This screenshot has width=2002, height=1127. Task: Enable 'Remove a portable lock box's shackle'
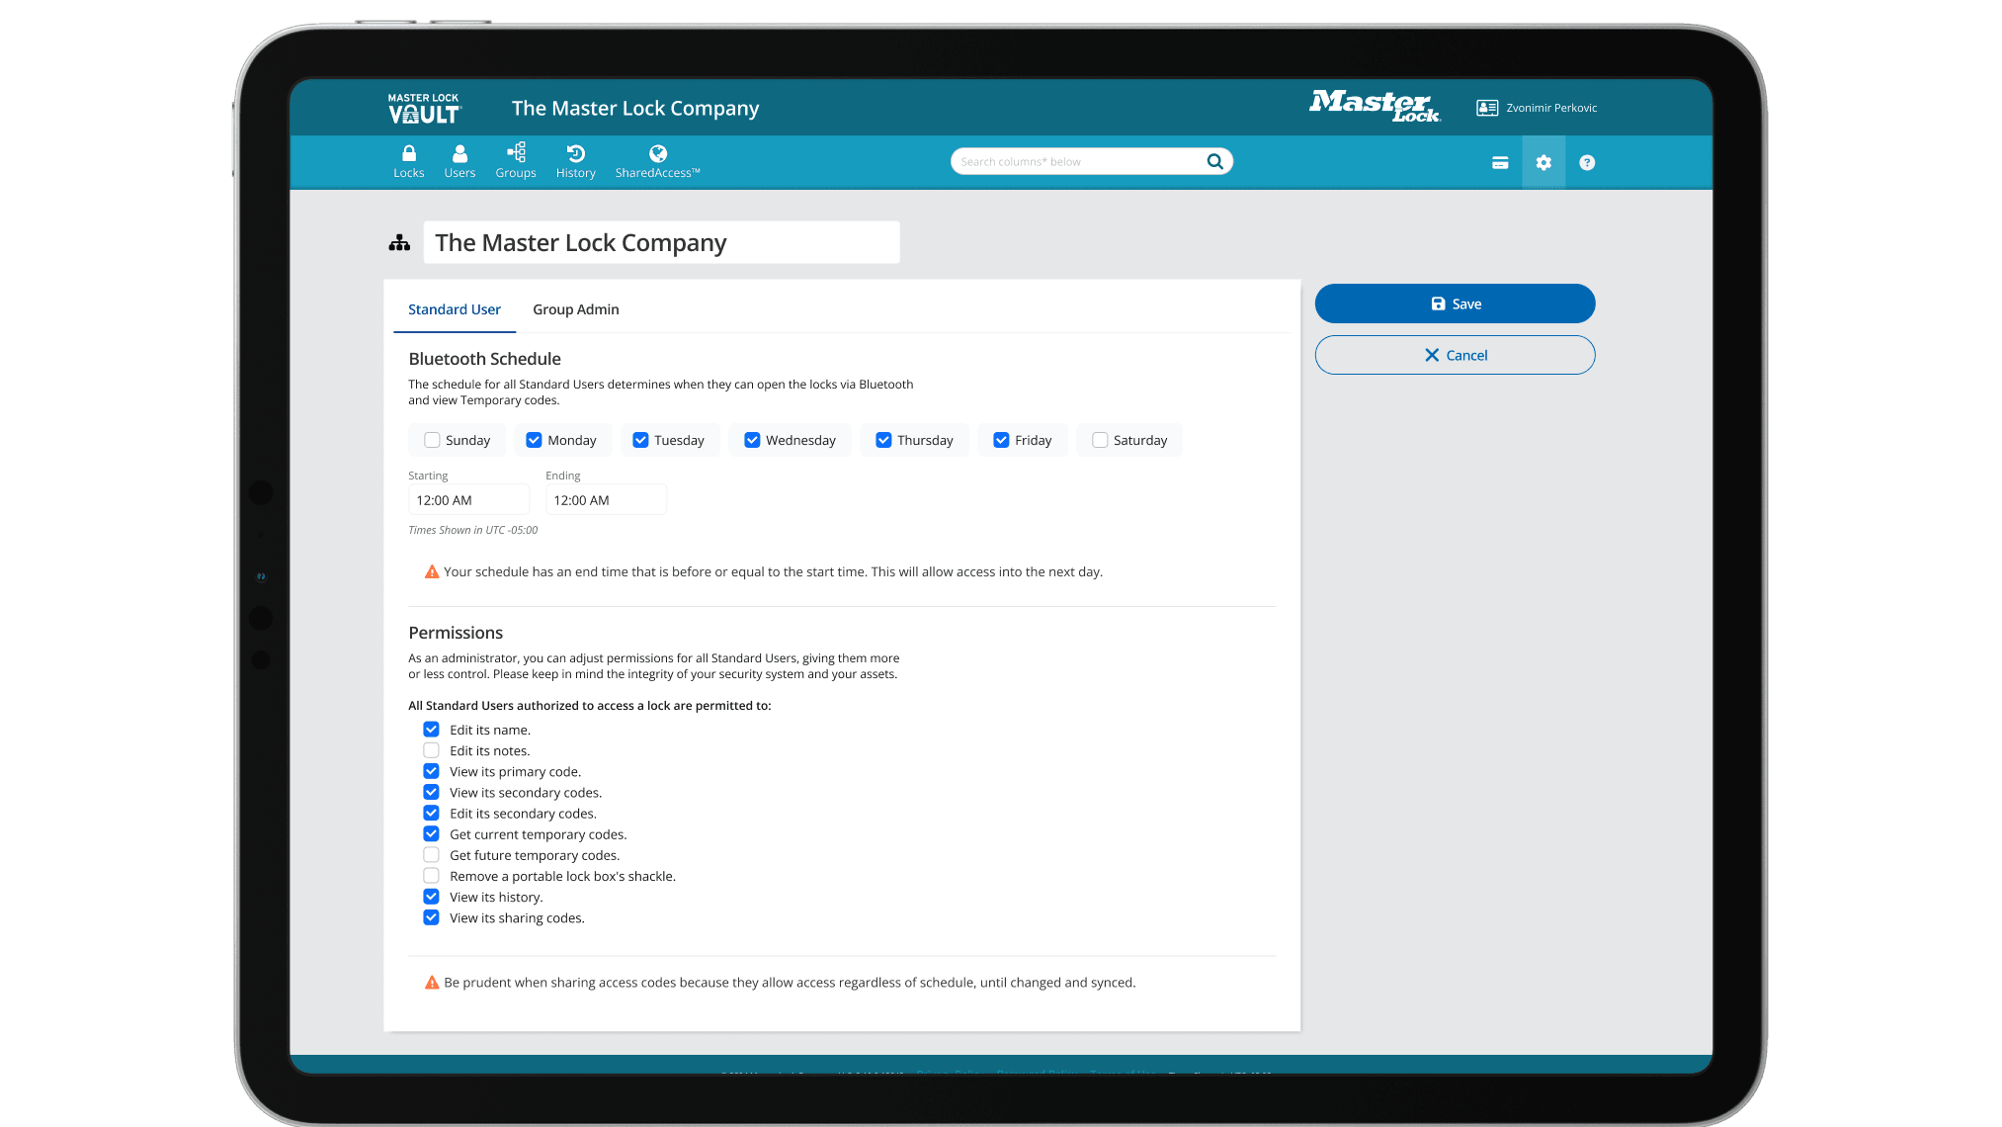431,875
